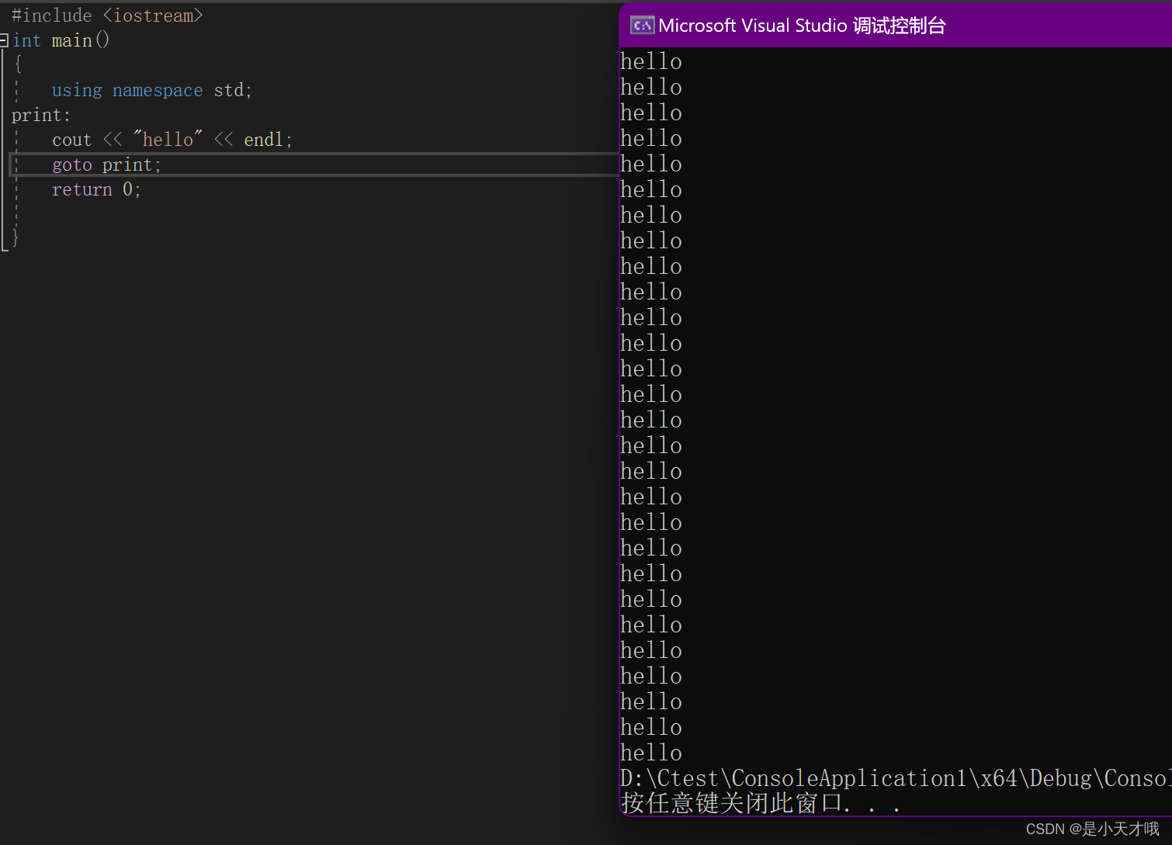Click the first hello output line
1172x845 pixels.
[650, 61]
